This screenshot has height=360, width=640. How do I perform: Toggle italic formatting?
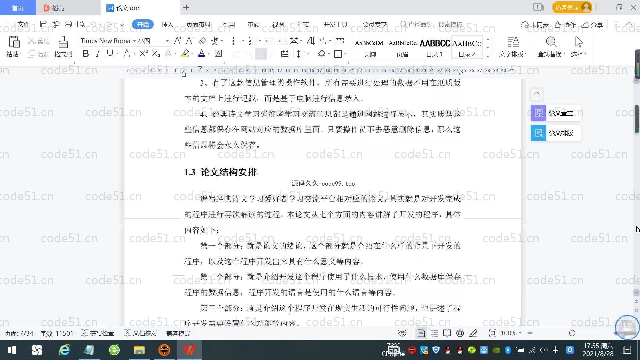coord(98,54)
